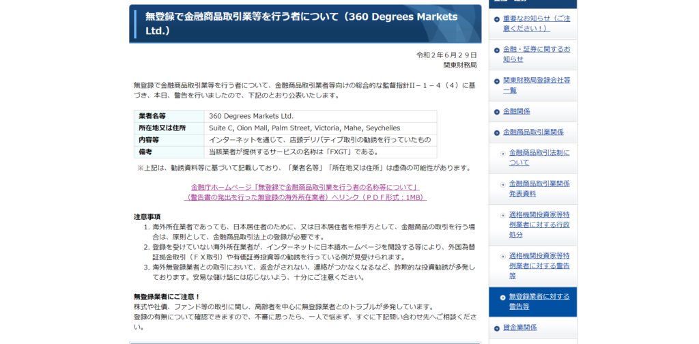
Task: Click 関東財務局 text under the date
Action: [x=460, y=65]
